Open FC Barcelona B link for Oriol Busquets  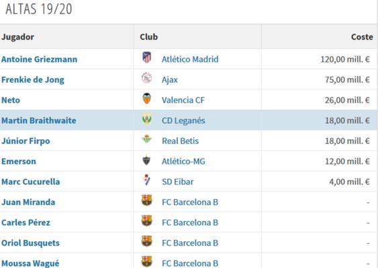click(x=190, y=243)
